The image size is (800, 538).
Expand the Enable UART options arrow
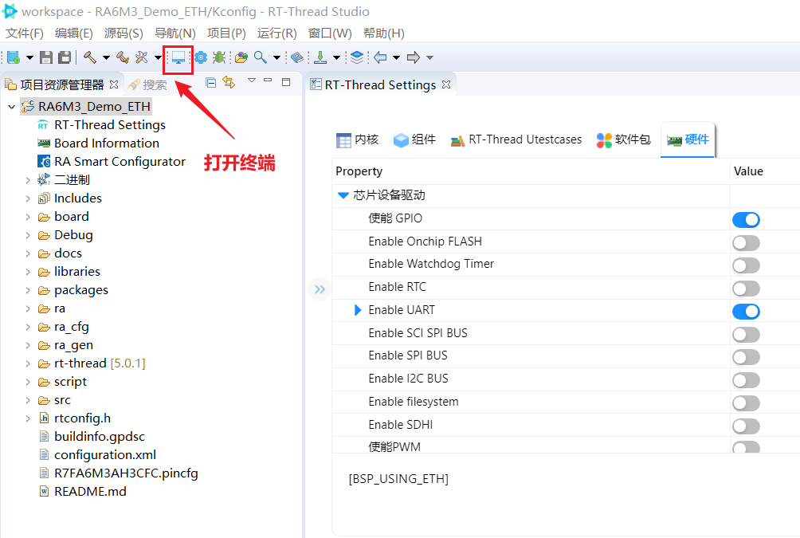pos(358,310)
